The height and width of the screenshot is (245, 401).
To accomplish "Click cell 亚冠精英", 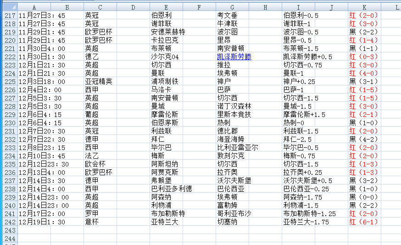I will click(99, 82).
